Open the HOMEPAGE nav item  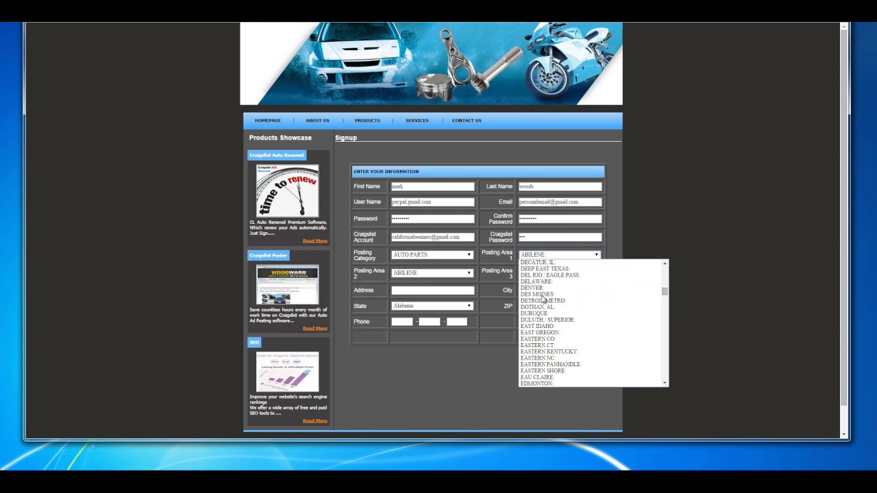[268, 121]
